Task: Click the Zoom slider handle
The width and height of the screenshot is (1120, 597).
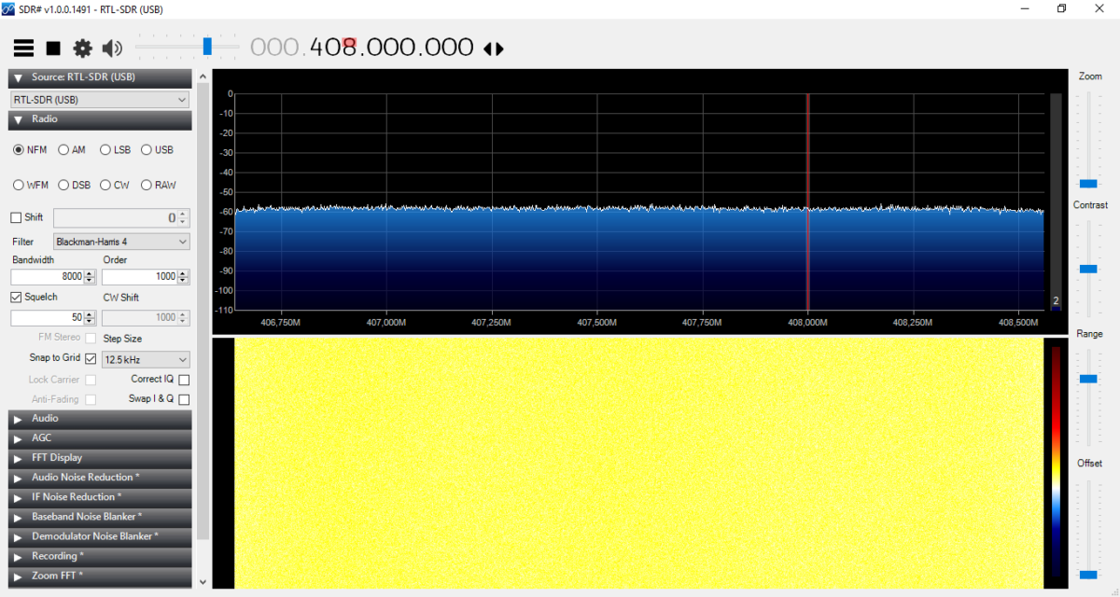Action: tap(1088, 184)
